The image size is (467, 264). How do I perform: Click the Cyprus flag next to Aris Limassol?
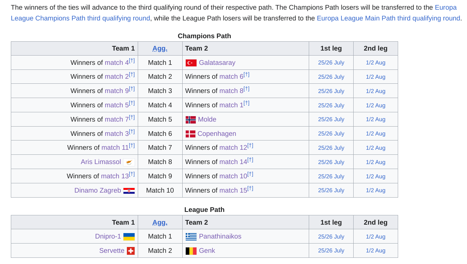pyautogui.click(x=129, y=162)
